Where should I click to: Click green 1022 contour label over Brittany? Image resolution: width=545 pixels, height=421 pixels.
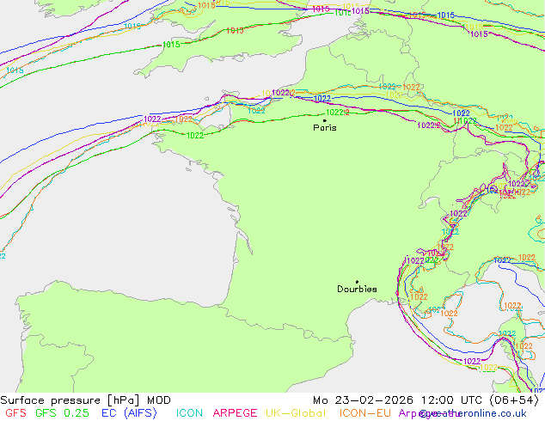pos(195,136)
